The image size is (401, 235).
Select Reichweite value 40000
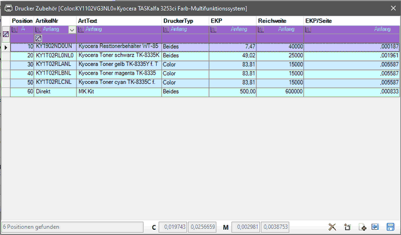pyautogui.click(x=280, y=46)
